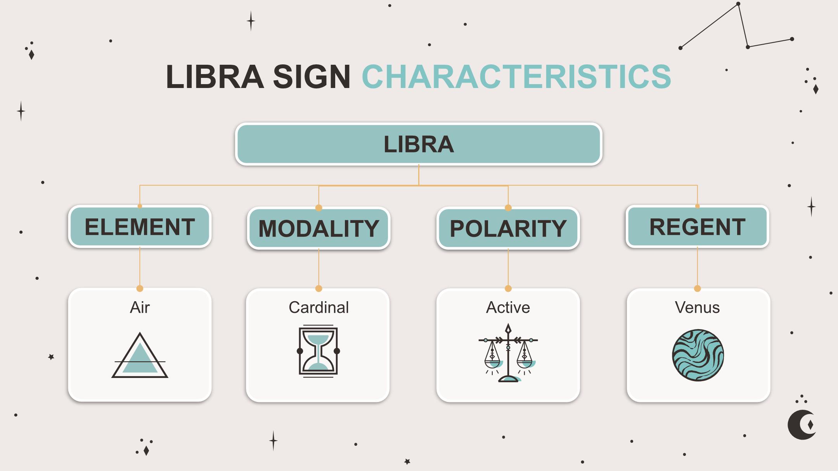Click the ELEMENT category box
The image size is (838, 471).
pyautogui.click(x=140, y=226)
